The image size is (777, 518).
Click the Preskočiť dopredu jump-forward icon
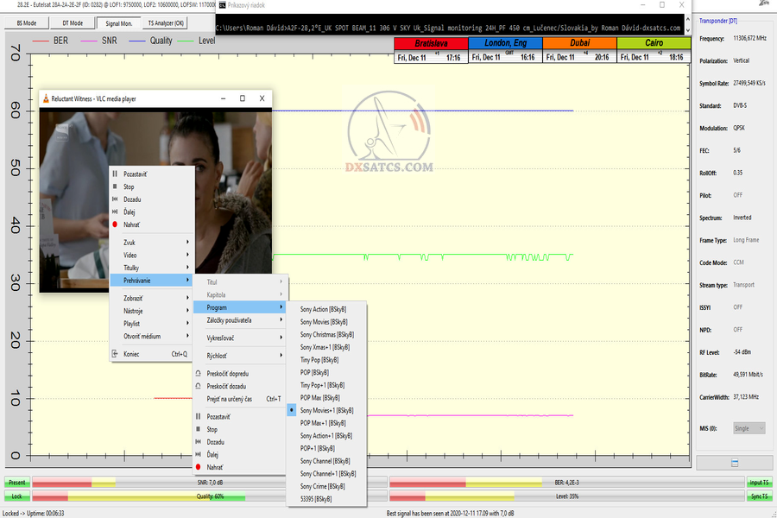coord(198,374)
